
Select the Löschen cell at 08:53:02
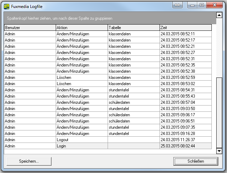click(82, 83)
